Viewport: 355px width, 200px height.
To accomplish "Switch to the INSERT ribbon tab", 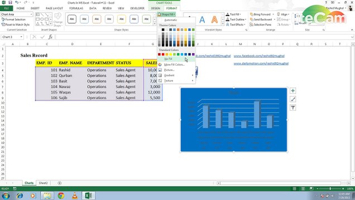I will coord(35,8).
